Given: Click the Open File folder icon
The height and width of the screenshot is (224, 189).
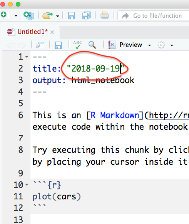Looking at the screenshot, I should (x=47, y=15).
